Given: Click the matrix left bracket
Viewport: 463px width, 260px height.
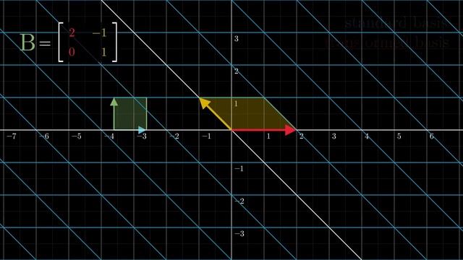Looking at the screenshot, I should pyautogui.click(x=61, y=42).
